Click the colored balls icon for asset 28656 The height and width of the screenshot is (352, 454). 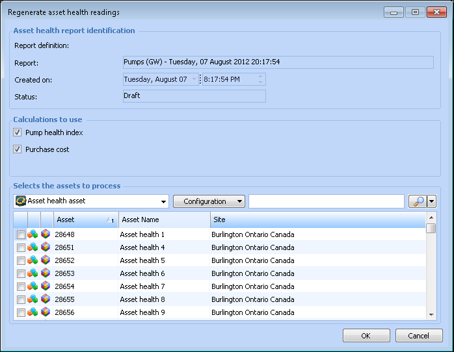(x=33, y=312)
